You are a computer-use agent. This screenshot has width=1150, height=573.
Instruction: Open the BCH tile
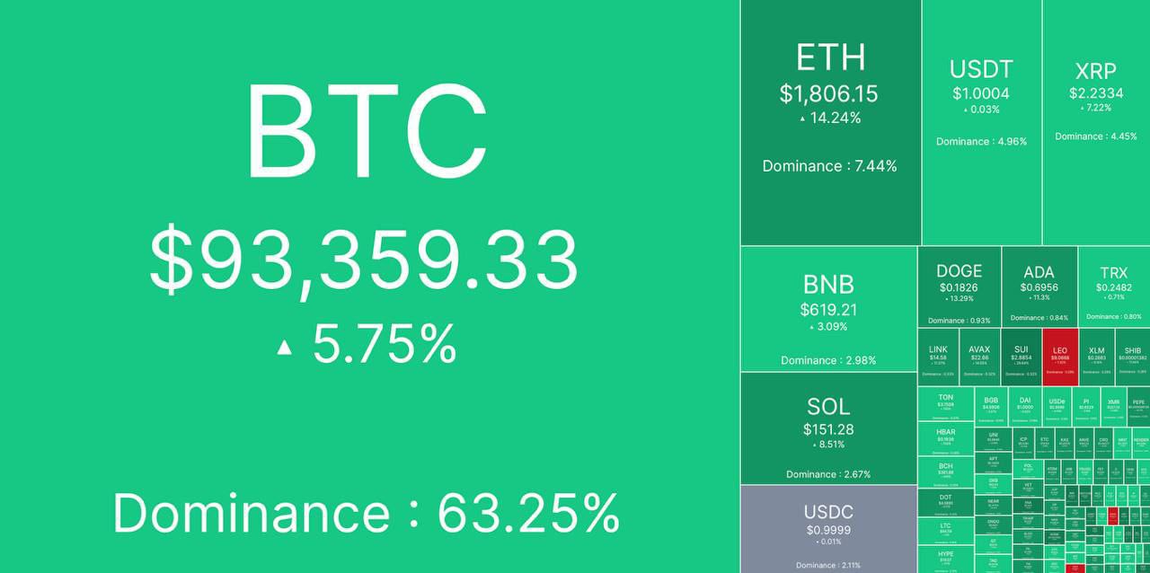point(946,472)
